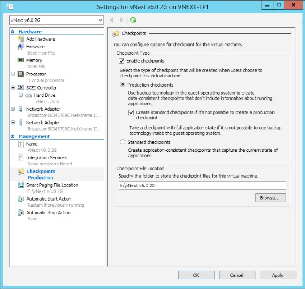Open Integration Services settings
Image resolution: width=305 pixels, height=289 pixels.
click(47, 157)
